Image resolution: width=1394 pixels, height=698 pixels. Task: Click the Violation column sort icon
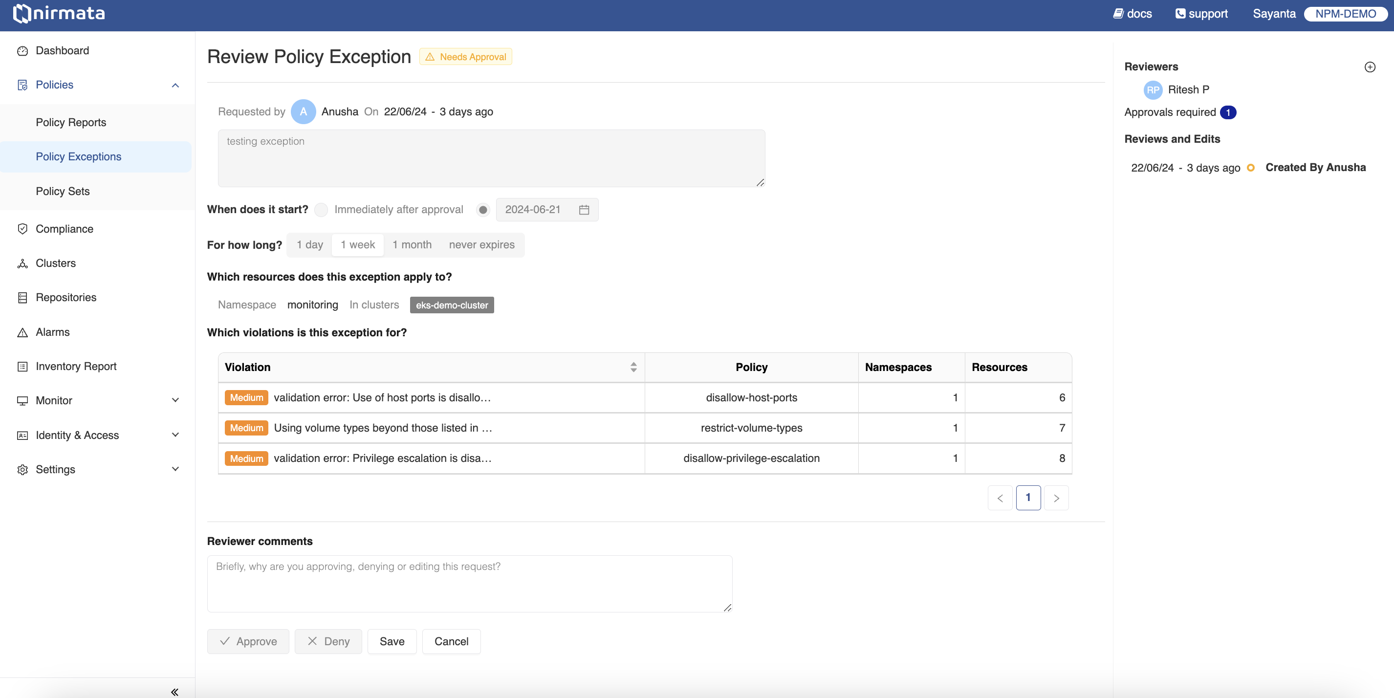(x=633, y=368)
